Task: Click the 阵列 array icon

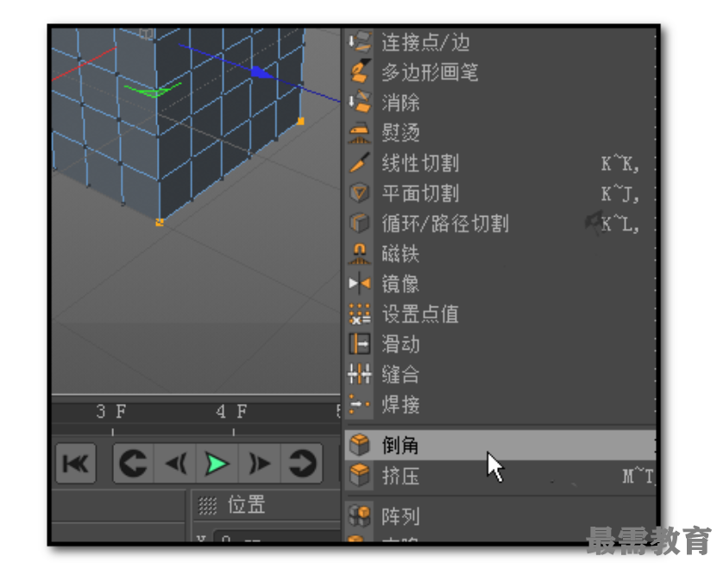Action: [x=360, y=516]
